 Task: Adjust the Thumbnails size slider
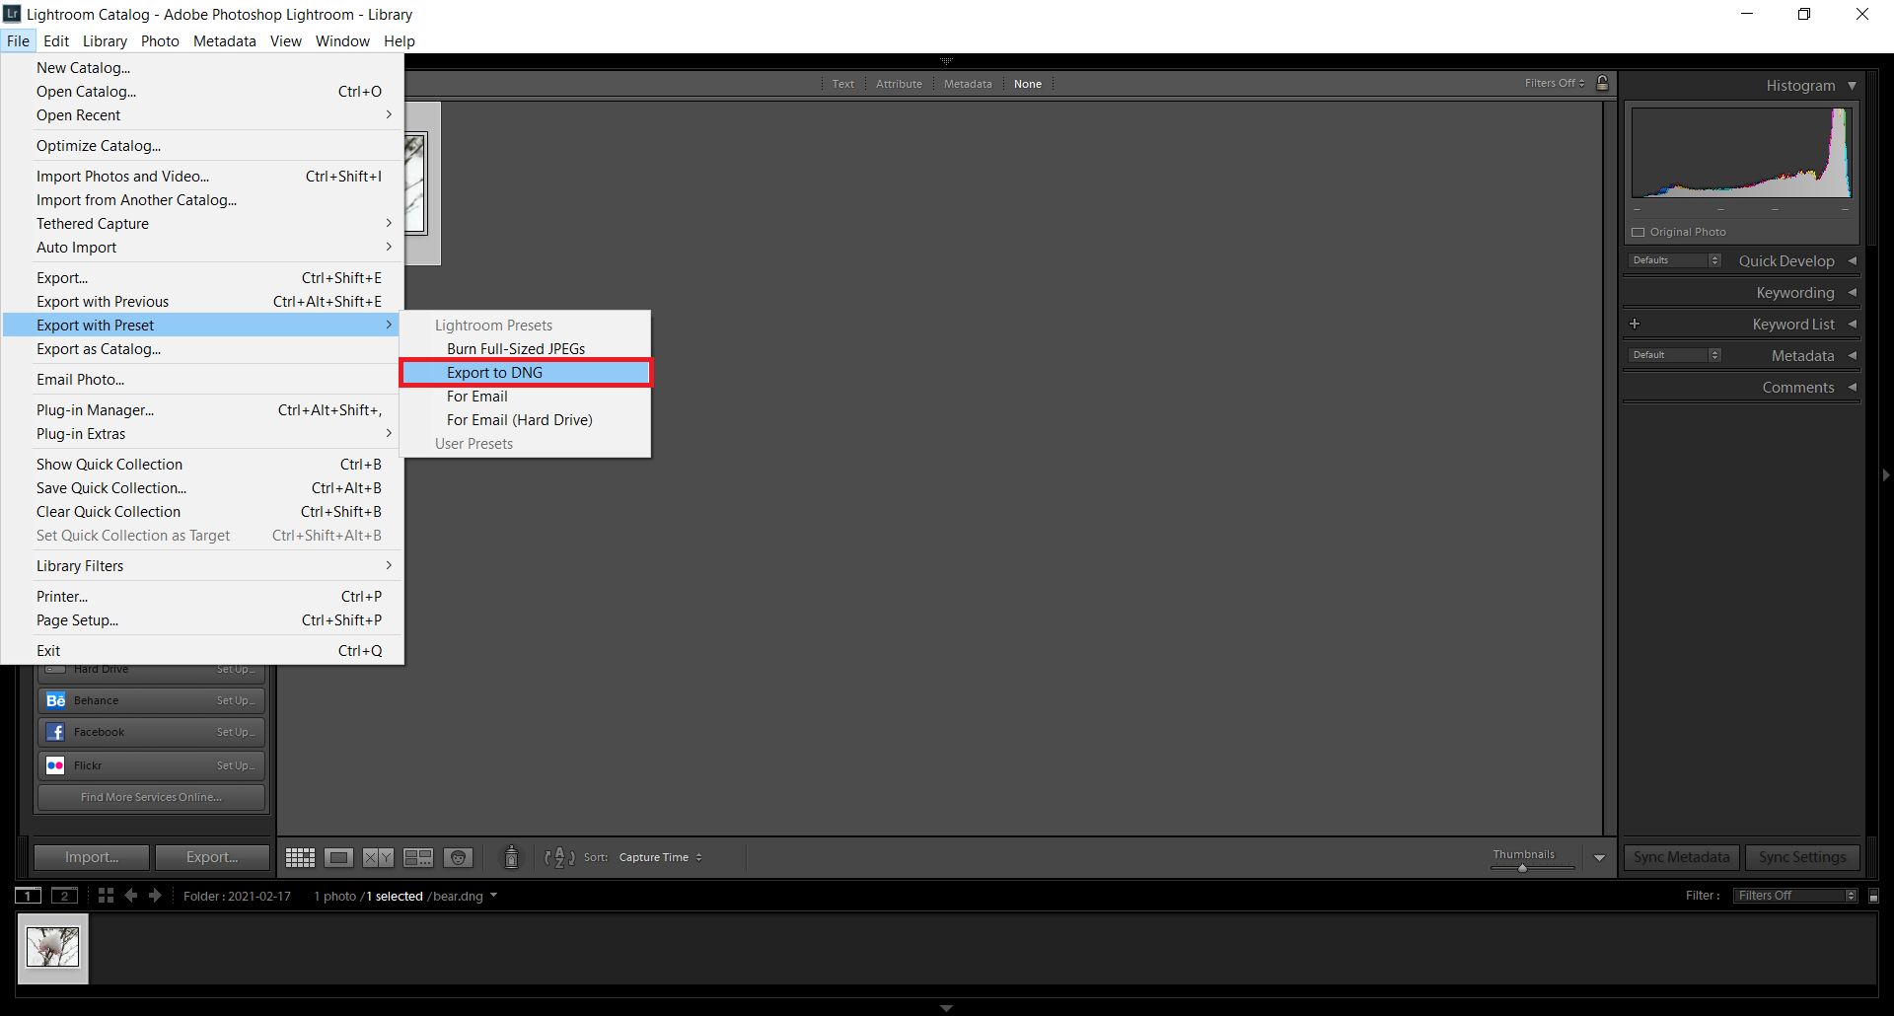click(x=1522, y=868)
